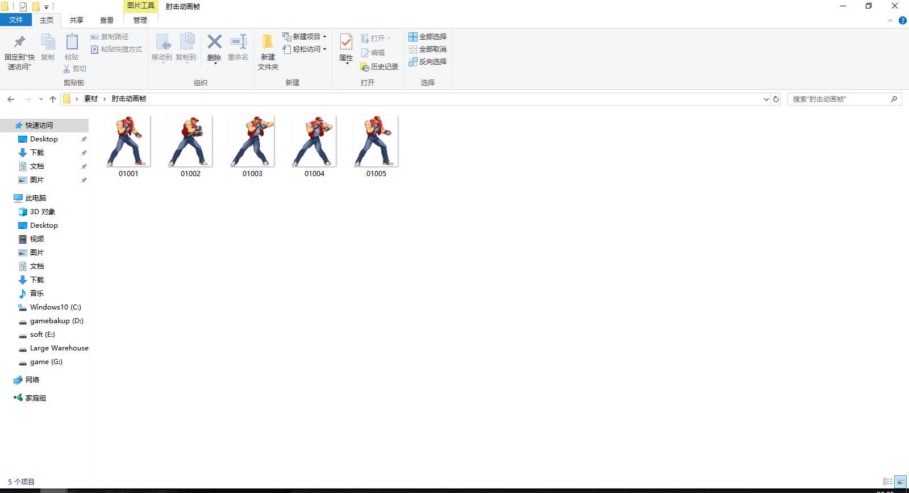Open the Open (打开) button dropdown arrow

(389, 39)
